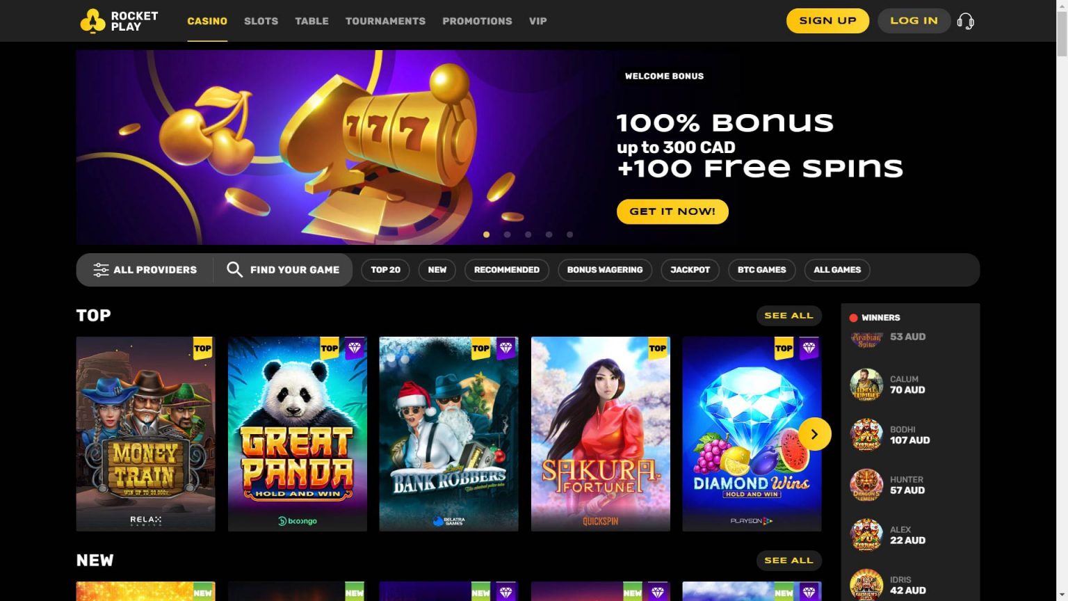Open the Money Train game thumbnail
Viewport: 1068px width, 601px height.
pos(145,434)
